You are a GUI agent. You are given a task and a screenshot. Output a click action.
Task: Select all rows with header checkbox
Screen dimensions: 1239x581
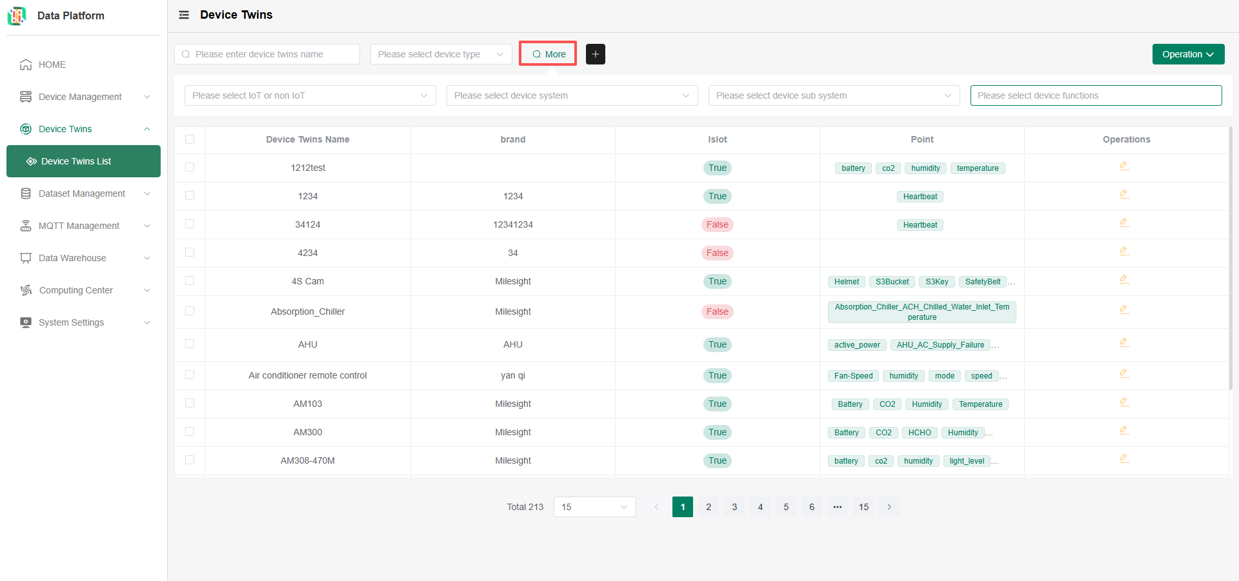[190, 139]
